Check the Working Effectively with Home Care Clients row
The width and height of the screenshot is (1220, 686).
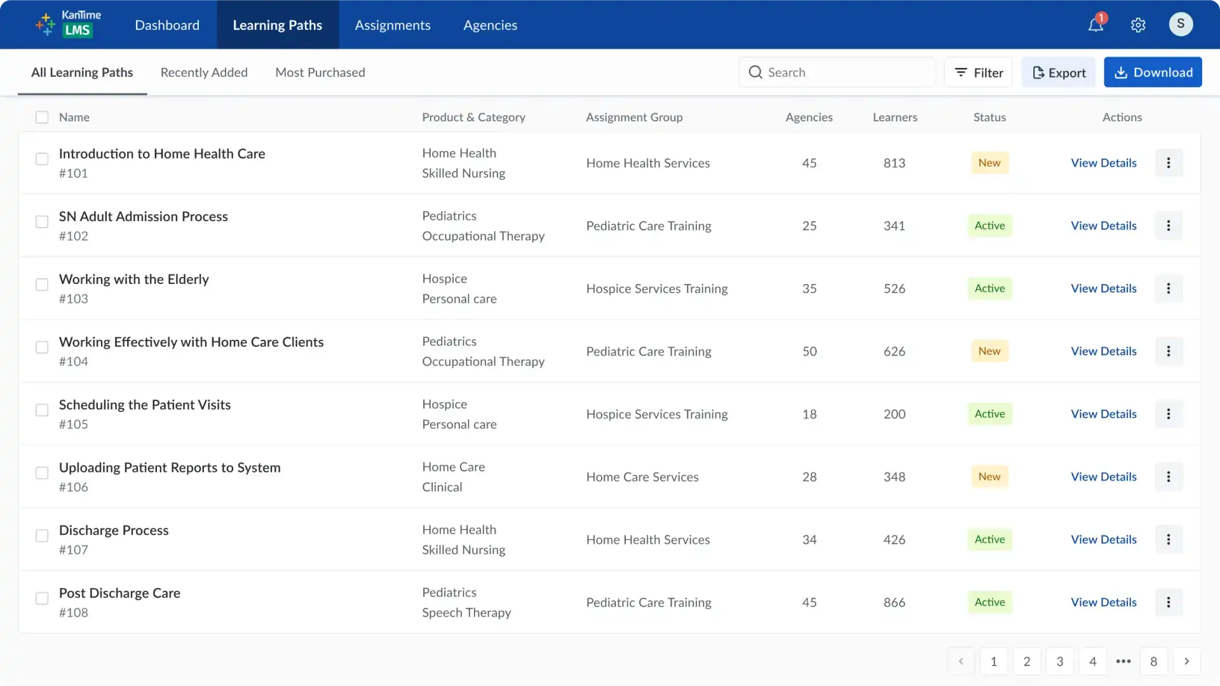pos(42,347)
